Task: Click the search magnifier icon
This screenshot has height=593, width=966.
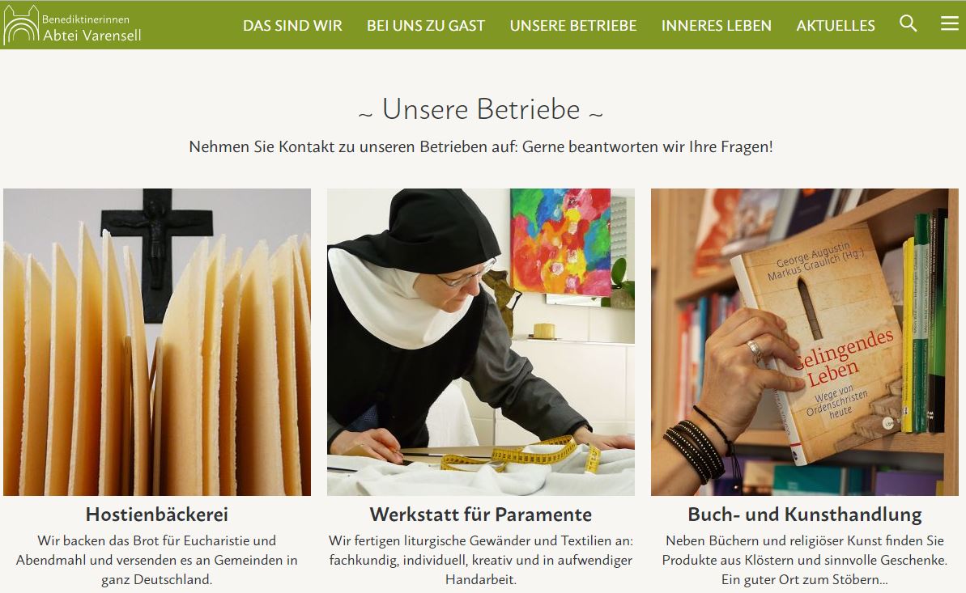Action: pos(908,23)
